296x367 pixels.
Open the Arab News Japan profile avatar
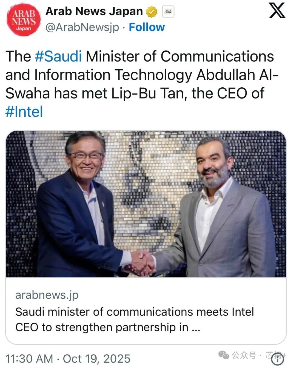click(23, 19)
